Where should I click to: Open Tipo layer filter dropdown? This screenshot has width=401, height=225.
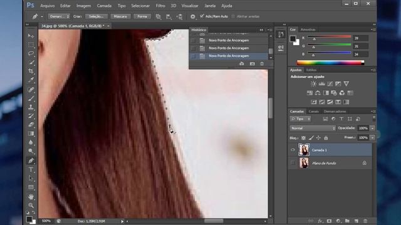click(x=301, y=119)
